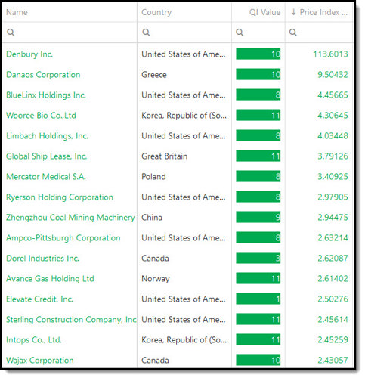The height and width of the screenshot is (378, 365).
Task: Open BlueLinx Holdings Inc. entry
Action: tap(46, 95)
